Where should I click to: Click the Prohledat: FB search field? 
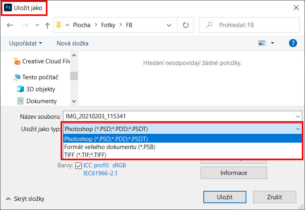tap(249, 25)
